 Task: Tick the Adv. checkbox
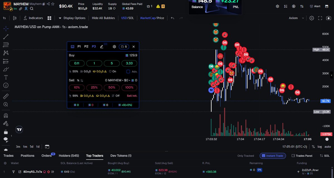coord(128,71)
